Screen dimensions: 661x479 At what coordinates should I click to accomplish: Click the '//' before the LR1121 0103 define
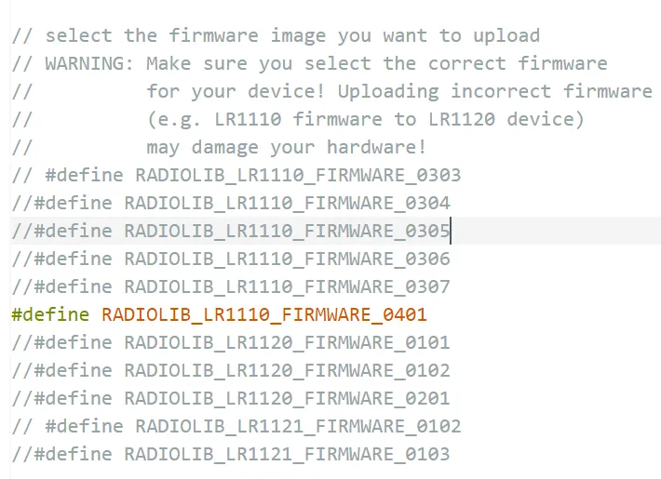tap(22, 454)
